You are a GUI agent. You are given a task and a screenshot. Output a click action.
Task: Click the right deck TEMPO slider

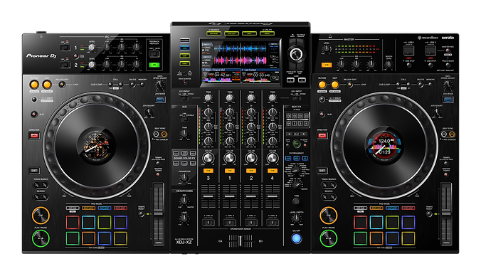[446, 213]
